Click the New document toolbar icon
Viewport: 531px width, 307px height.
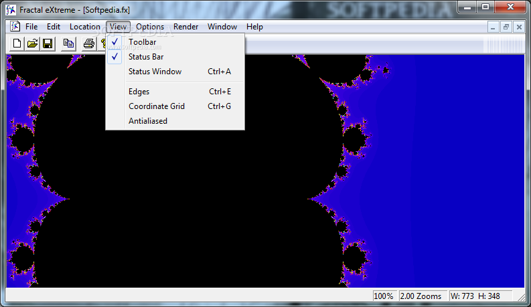coord(17,43)
